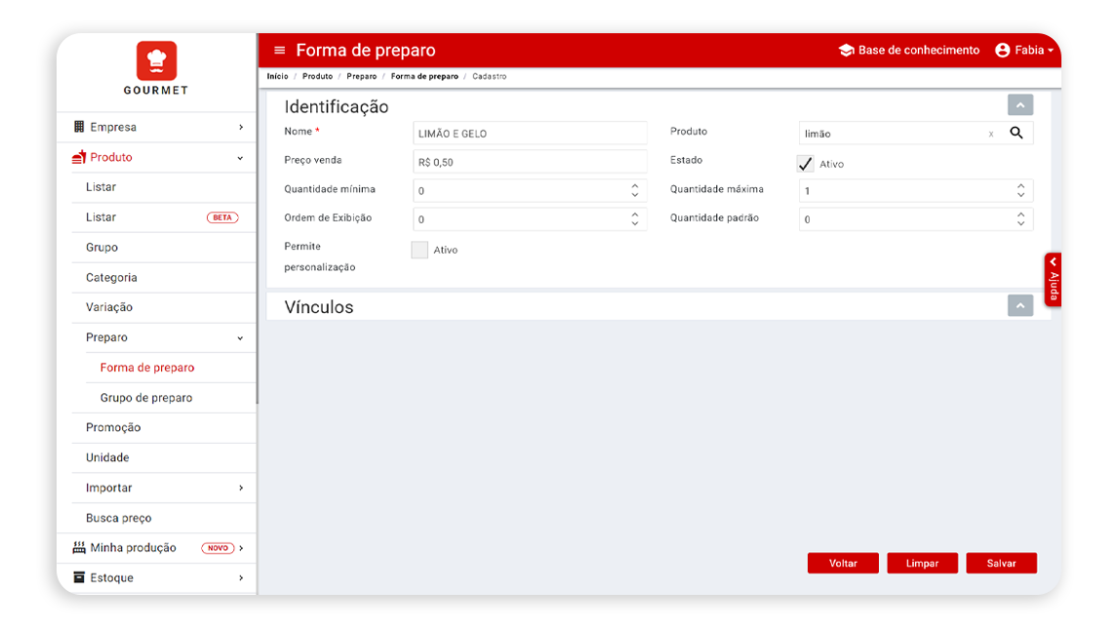1118x628 pixels.
Task: Click the Estoque box icon
Action: coord(79,577)
